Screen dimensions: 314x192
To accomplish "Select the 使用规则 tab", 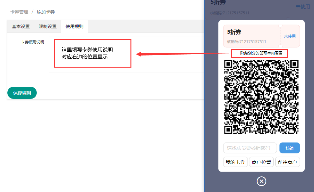I will click(75, 26).
